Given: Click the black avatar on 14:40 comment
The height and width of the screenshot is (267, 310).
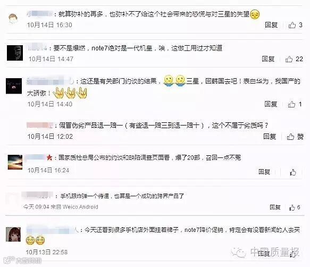Looking at the screenshot, I should (x=14, y=86).
